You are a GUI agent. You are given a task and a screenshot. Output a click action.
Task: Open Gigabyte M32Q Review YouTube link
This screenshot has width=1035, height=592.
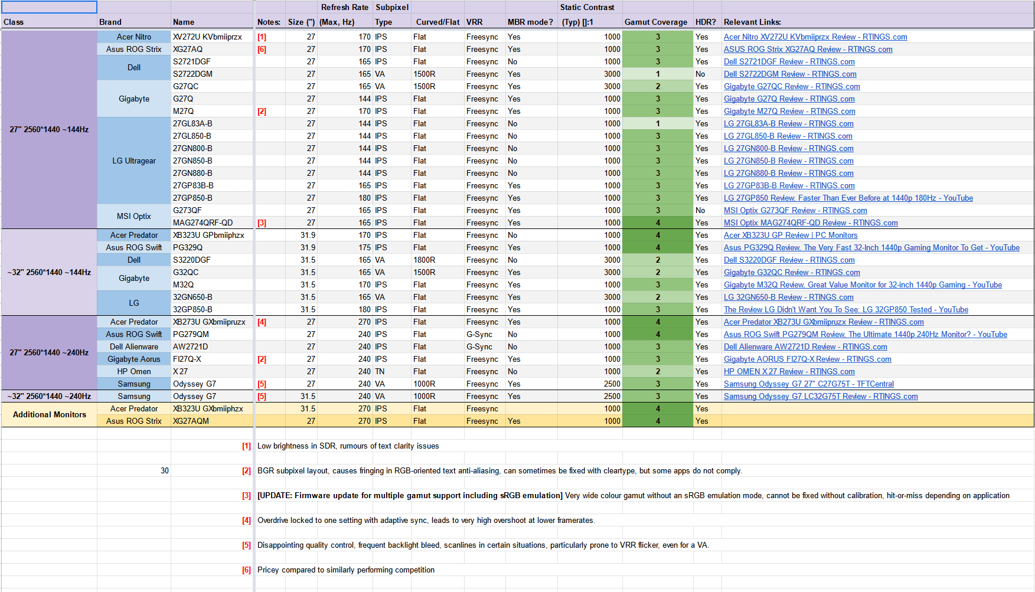tap(863, 284)
